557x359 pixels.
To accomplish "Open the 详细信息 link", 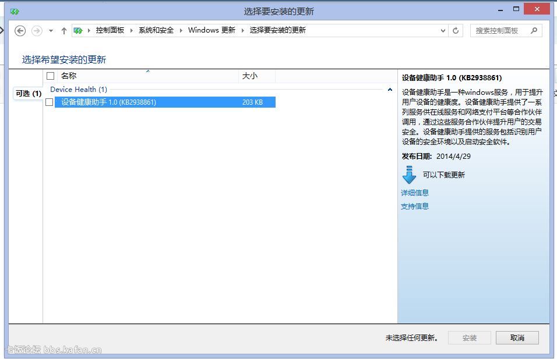I will (x=415, y=193).
